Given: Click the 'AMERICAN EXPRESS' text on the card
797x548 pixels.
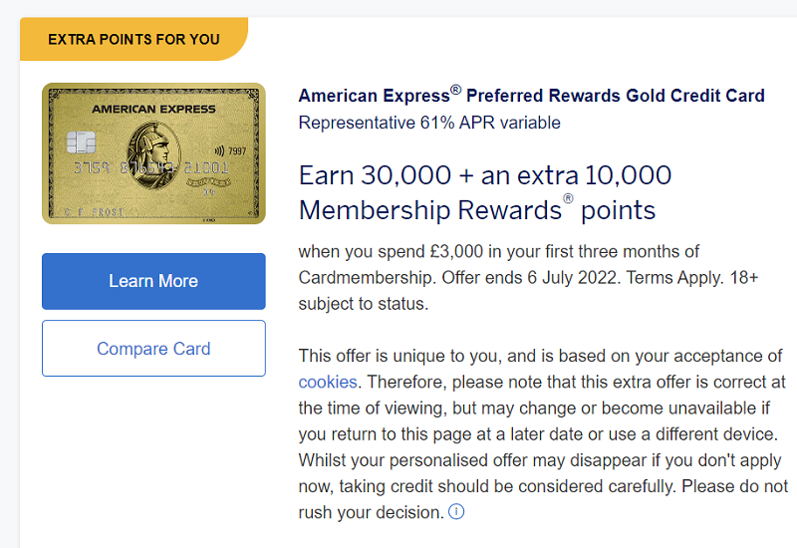Looking at the screenshot, I should (154, 110).
